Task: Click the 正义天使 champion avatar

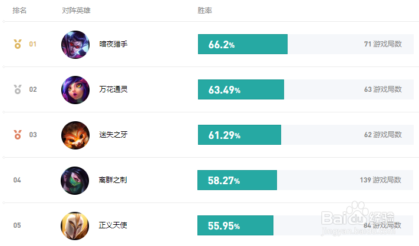Action: pos(75,226)
